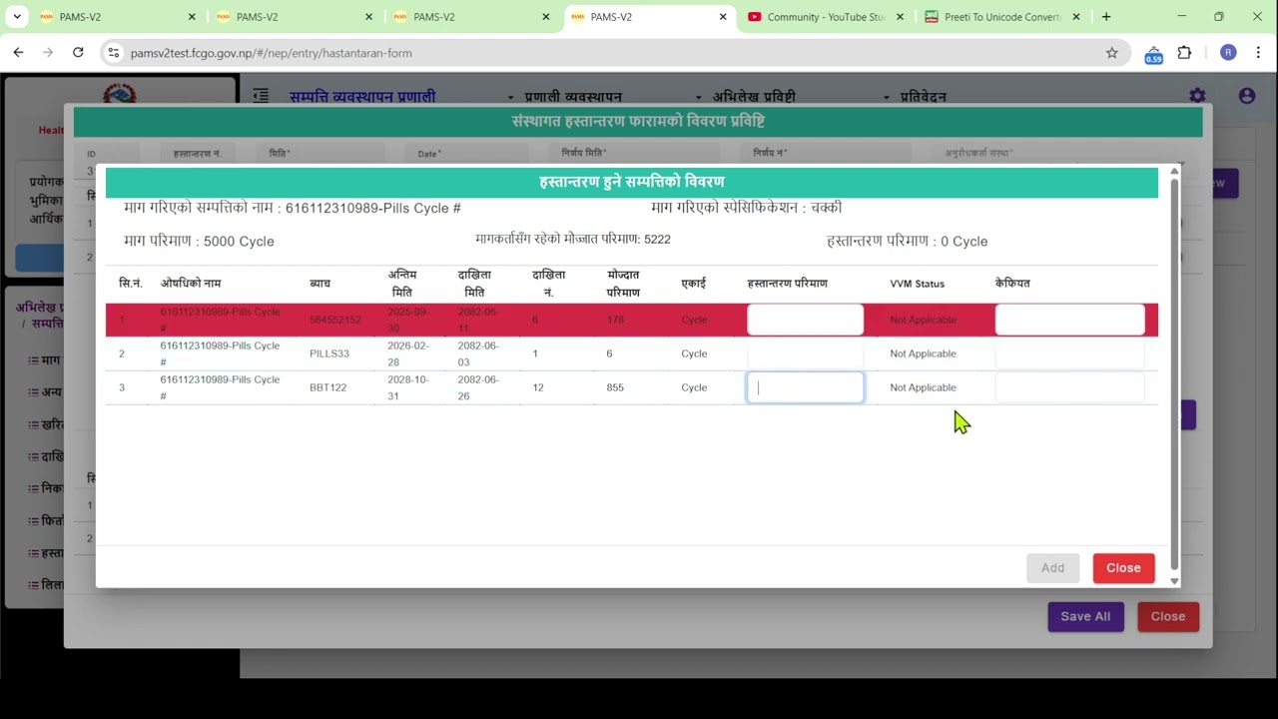Viewport: 1278px width, 719px height.
Task: Close Preeti To Unicode Converter tab
Action: coord(1076,17)
